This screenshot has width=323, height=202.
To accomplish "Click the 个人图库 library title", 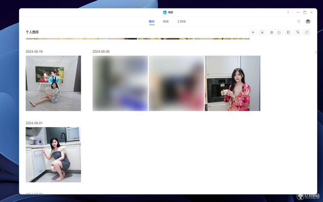I will [x=32, y=32].
